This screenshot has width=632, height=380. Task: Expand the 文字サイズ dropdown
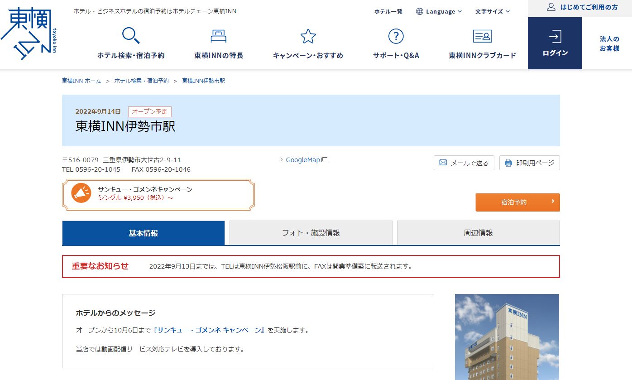(x=493, y=11)
